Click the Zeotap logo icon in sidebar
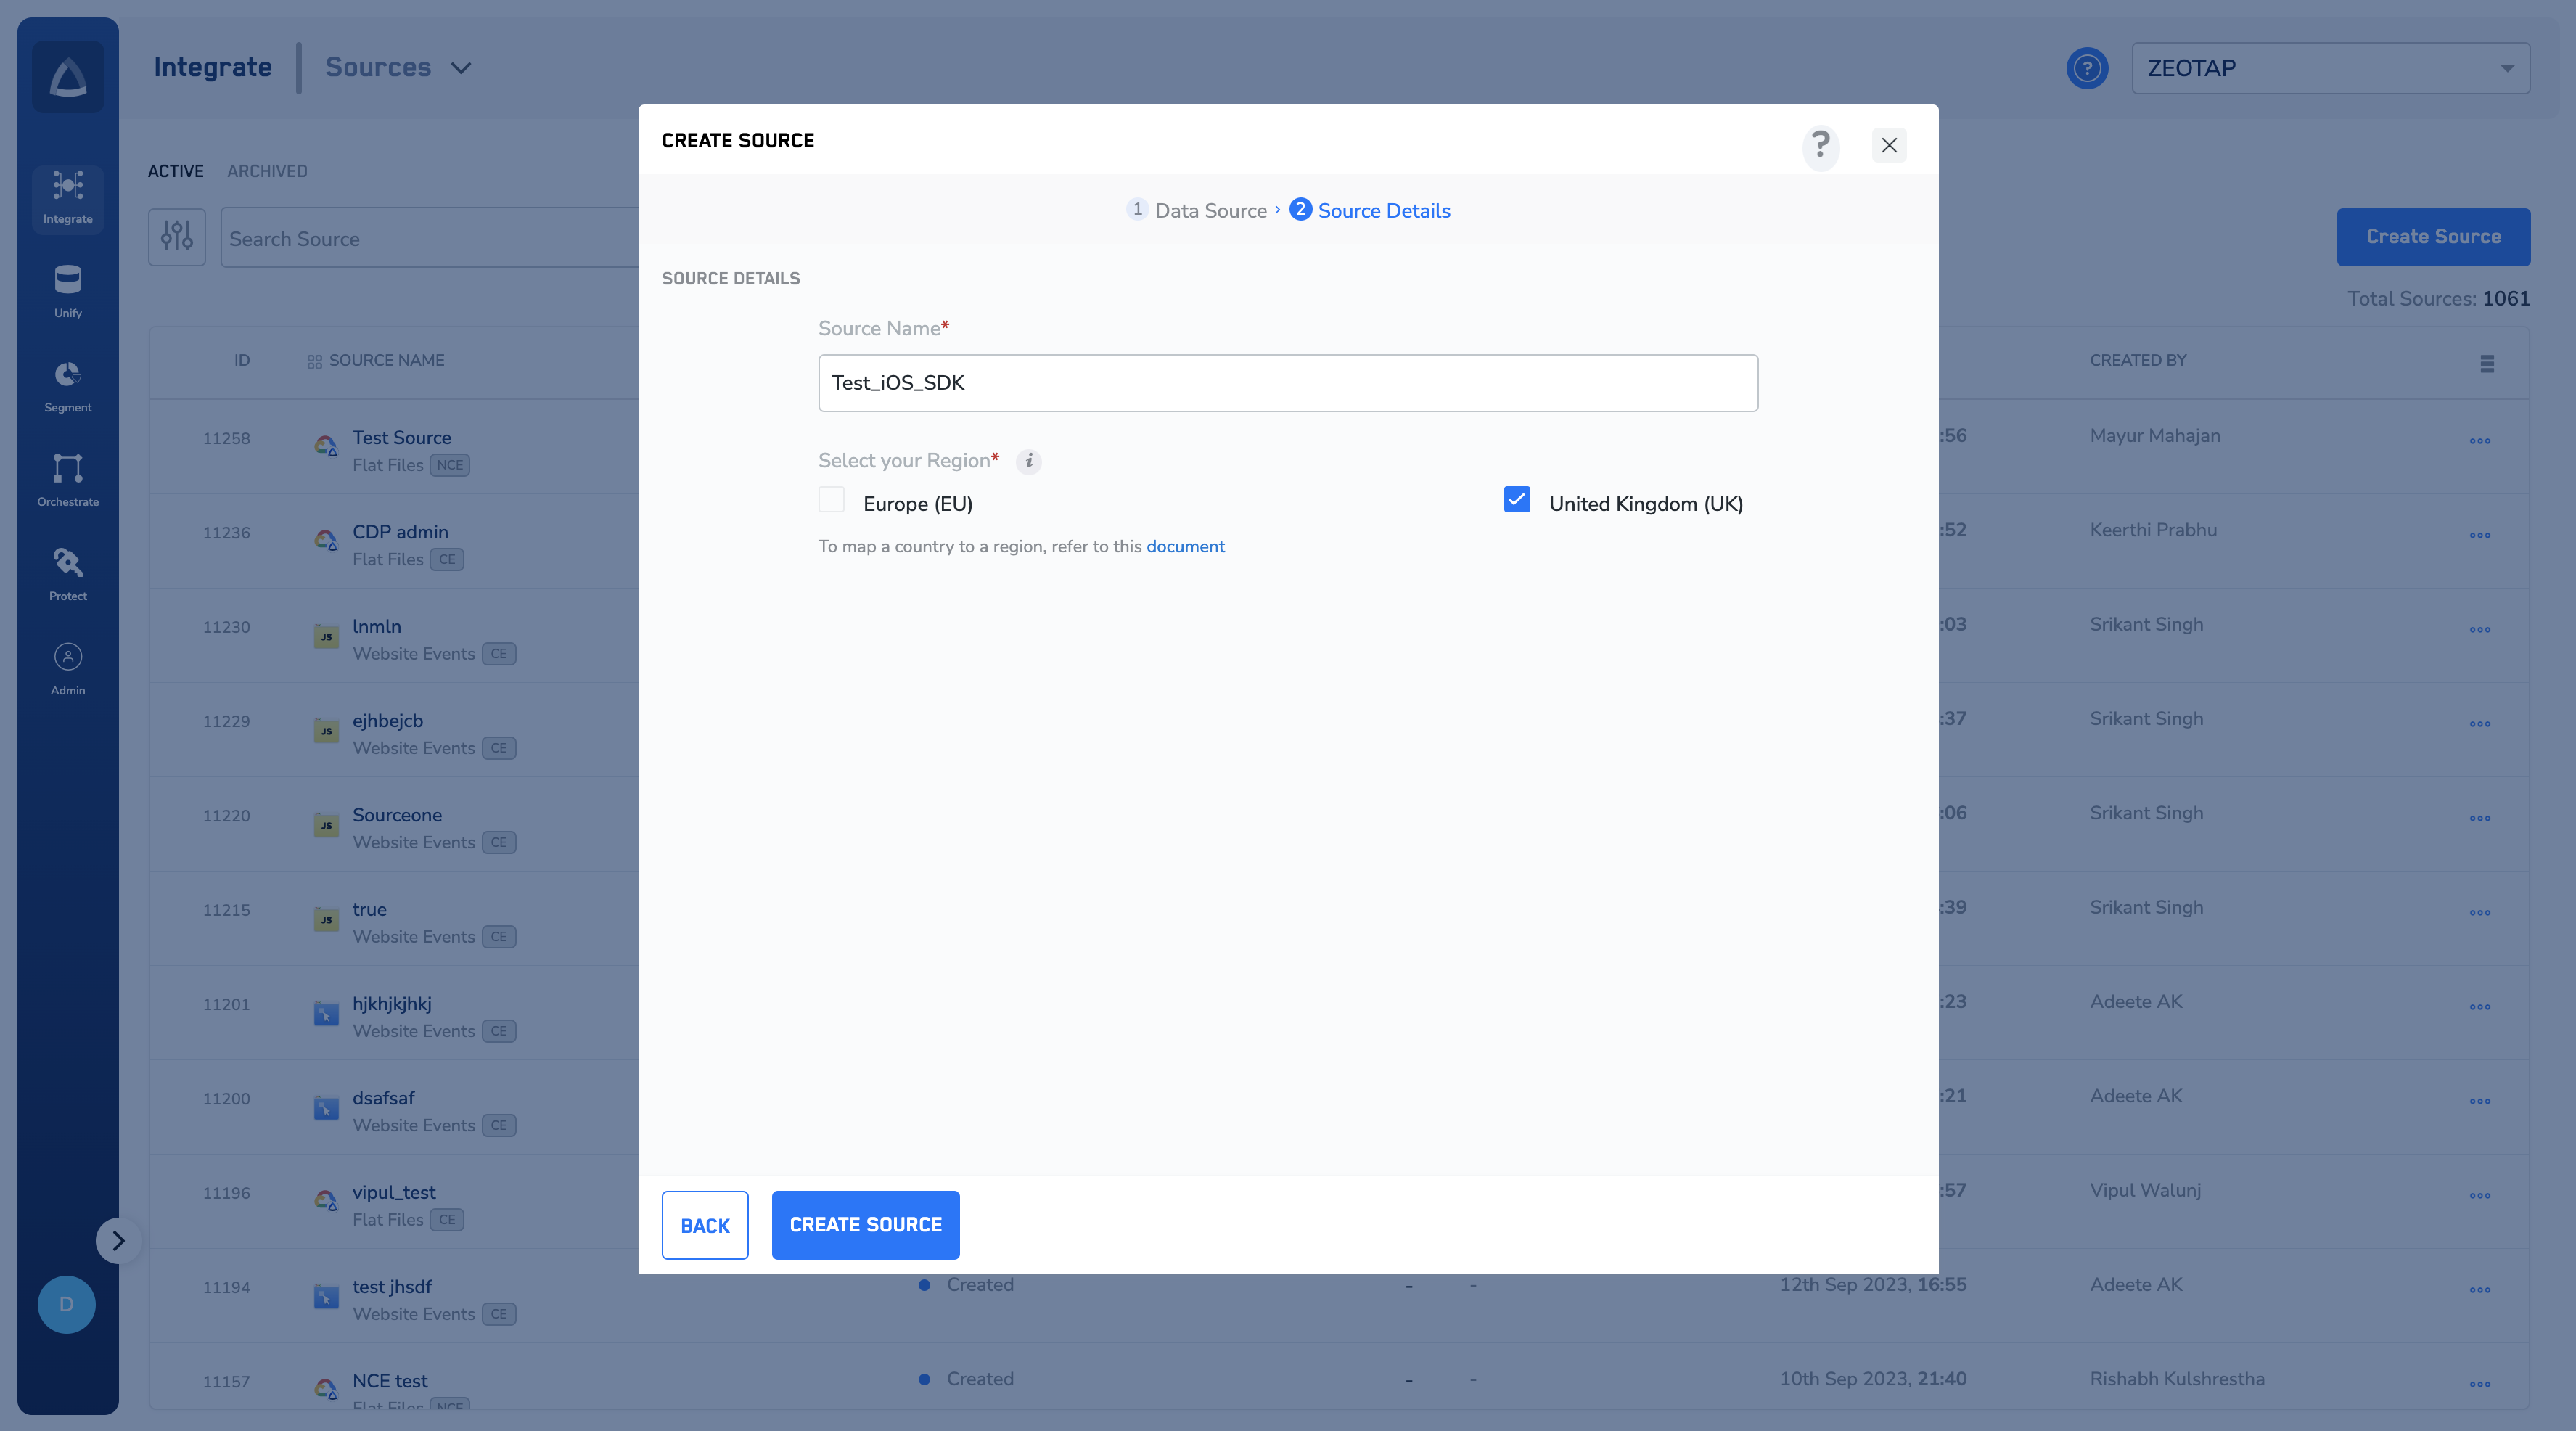Viewport: 2576px width, 1431px height. point(68,76)
